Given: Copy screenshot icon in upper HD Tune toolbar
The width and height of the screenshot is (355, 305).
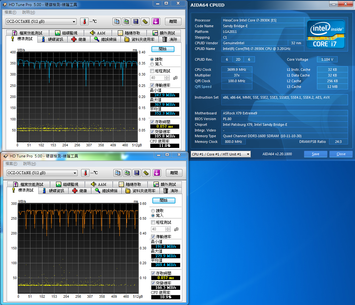Looking at the screenshot, I should click(126, 21).
